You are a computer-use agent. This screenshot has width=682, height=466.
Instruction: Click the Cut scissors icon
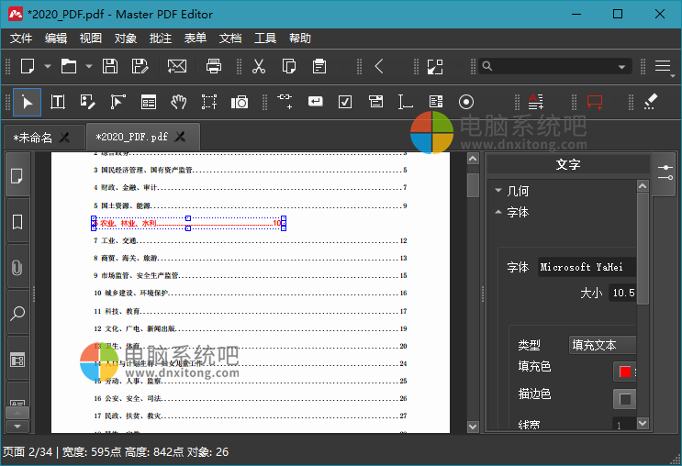[259, 67]
